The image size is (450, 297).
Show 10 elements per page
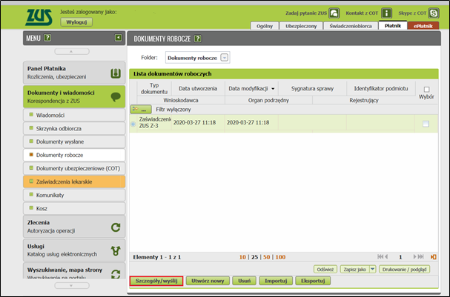point(242,257)
